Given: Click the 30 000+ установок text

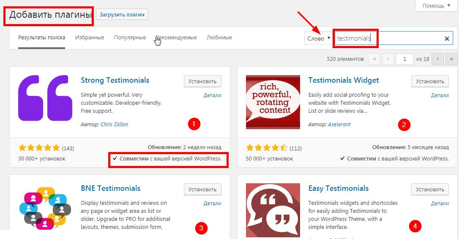Looking at the screenshot, I should click(42, 158).
